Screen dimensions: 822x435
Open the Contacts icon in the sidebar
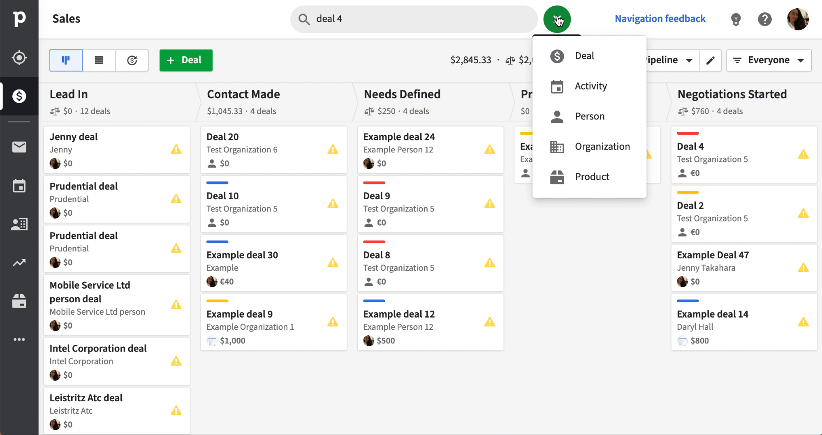pos(19,224)
